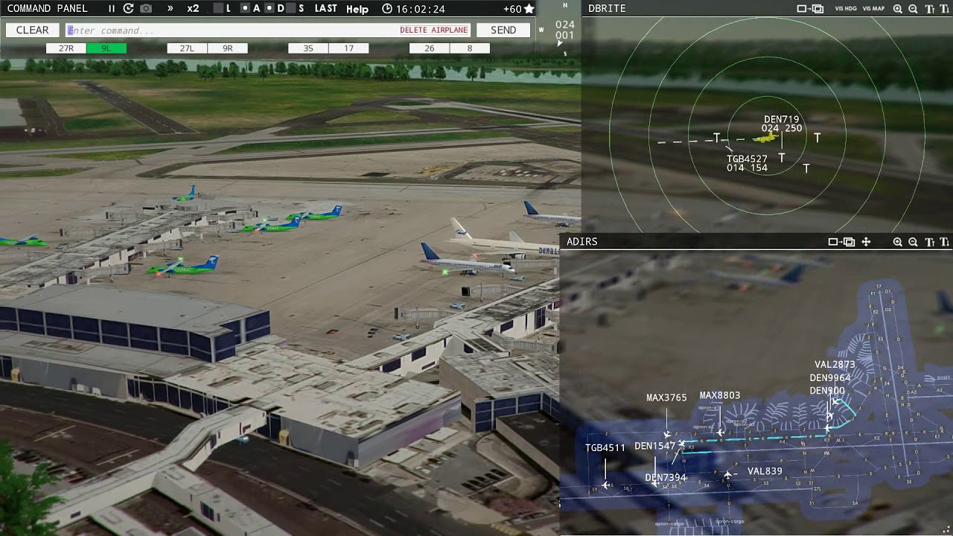Take a screenshot with the camera icon

146,9
